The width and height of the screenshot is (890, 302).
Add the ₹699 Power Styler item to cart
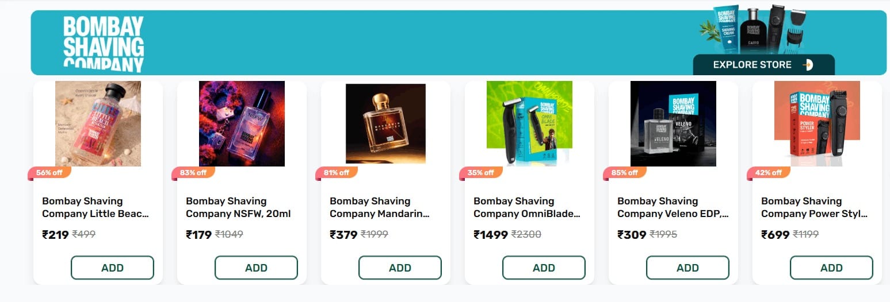coord(831,268)
